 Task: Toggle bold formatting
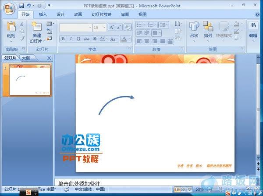pyautogui.click(x=63, y=39)
